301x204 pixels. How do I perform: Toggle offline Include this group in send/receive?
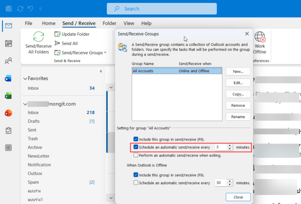tap(136, 175)
